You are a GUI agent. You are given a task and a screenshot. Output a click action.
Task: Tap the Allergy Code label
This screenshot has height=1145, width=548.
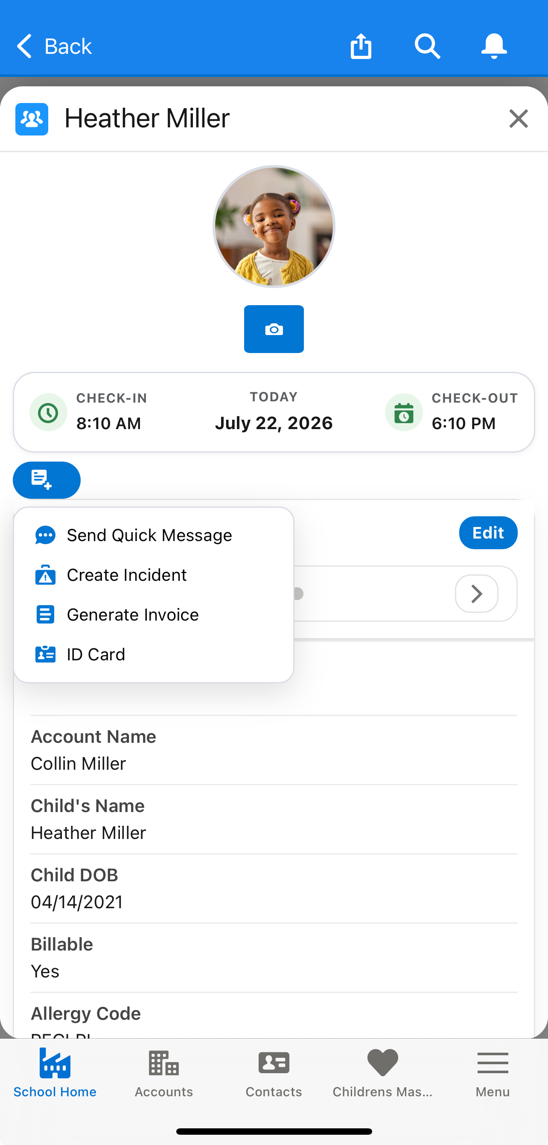click(86, 1013)
